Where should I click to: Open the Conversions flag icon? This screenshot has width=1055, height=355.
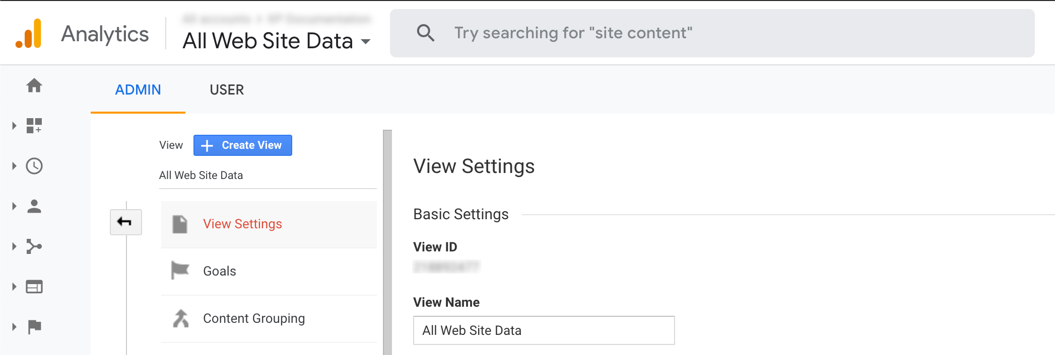click(34, 327)
